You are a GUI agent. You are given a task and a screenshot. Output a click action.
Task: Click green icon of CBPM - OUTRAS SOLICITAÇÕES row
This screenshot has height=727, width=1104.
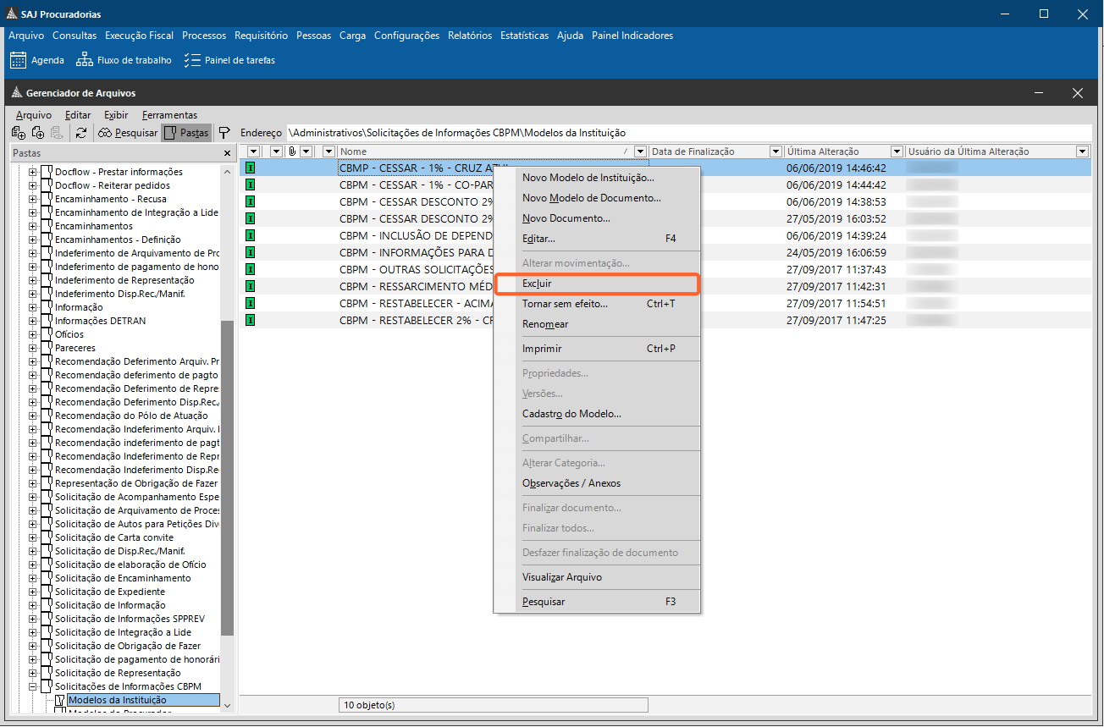[251, 269]
